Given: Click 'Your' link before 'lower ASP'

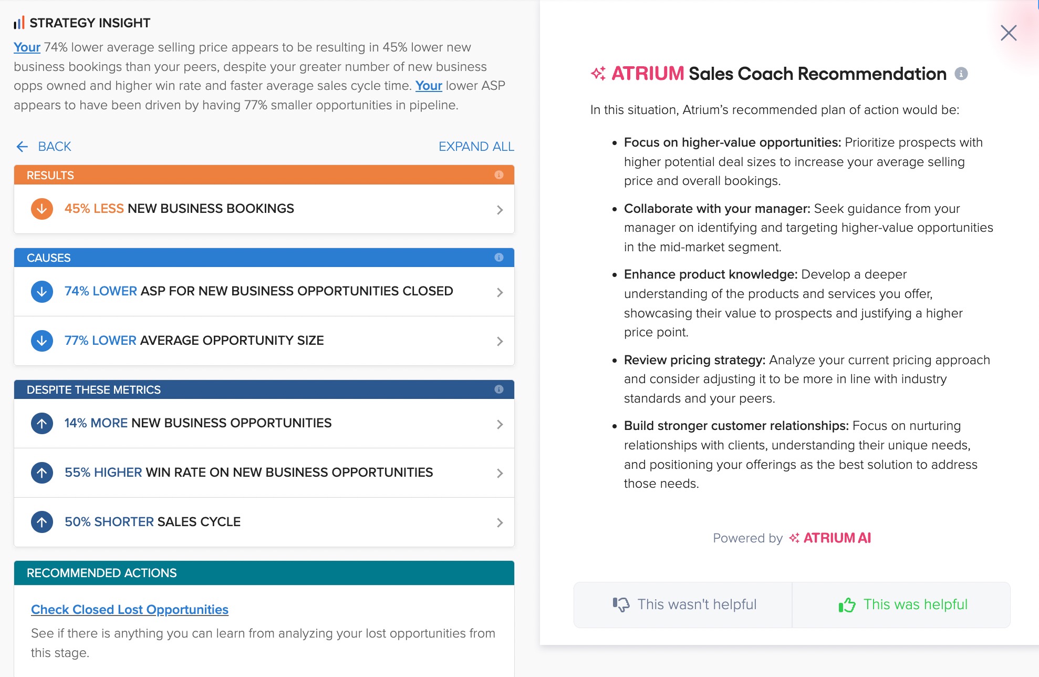Looking at the screenshot, I should pyautogui.click(x=429, y=86).
